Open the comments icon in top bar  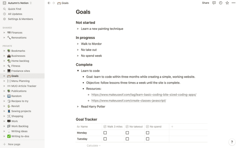click(214, 3)
